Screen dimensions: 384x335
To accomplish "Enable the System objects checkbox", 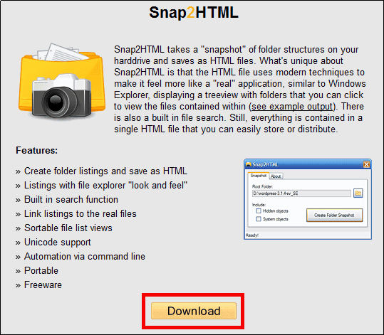I will [x=259, y=219].
